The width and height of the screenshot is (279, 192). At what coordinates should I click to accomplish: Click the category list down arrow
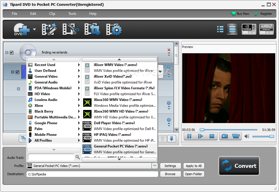pyautogui.click(x=54, y=150)
